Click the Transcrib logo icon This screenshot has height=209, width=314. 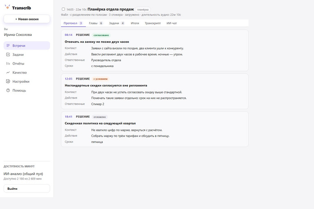click(7, 7)
